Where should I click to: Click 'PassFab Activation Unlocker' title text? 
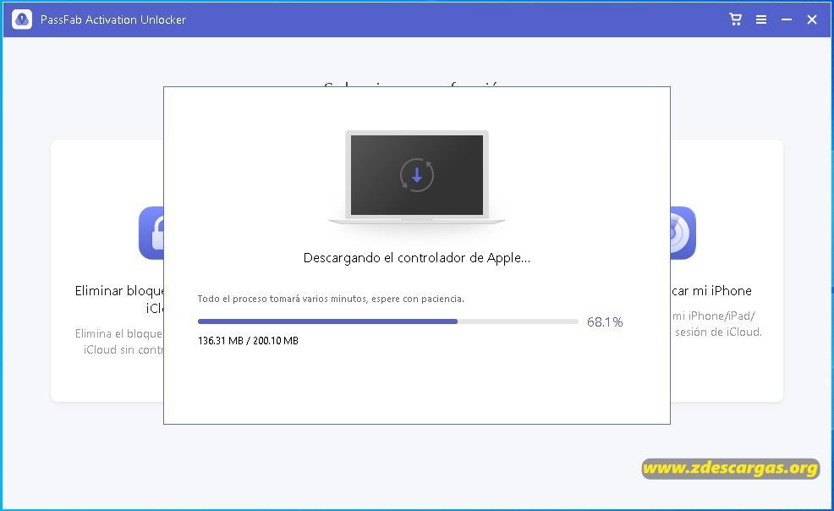(x=112, y=19)
